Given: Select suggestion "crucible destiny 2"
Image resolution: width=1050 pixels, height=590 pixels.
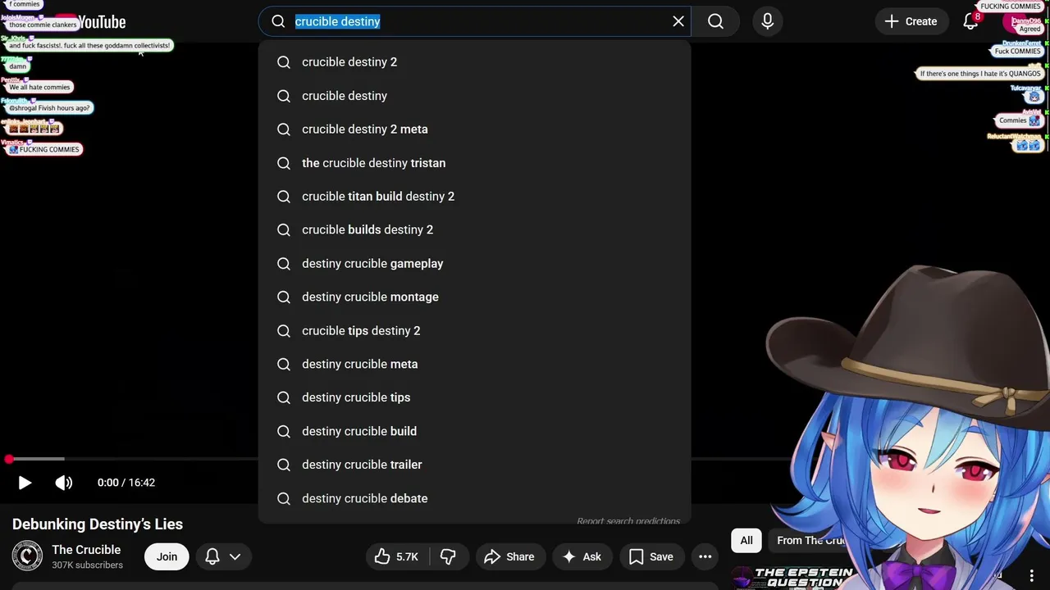Looking at the screenshot, I should click(474, 62).
